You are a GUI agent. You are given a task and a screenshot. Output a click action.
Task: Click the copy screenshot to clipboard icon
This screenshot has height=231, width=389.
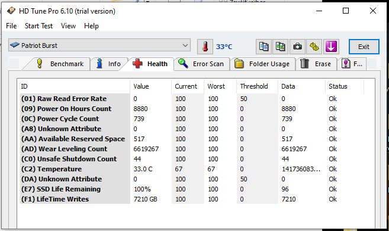pos(280,47)
